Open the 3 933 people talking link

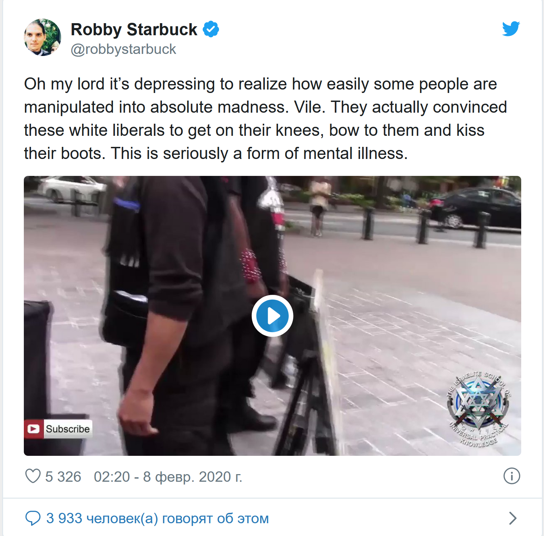pos(158,518)
